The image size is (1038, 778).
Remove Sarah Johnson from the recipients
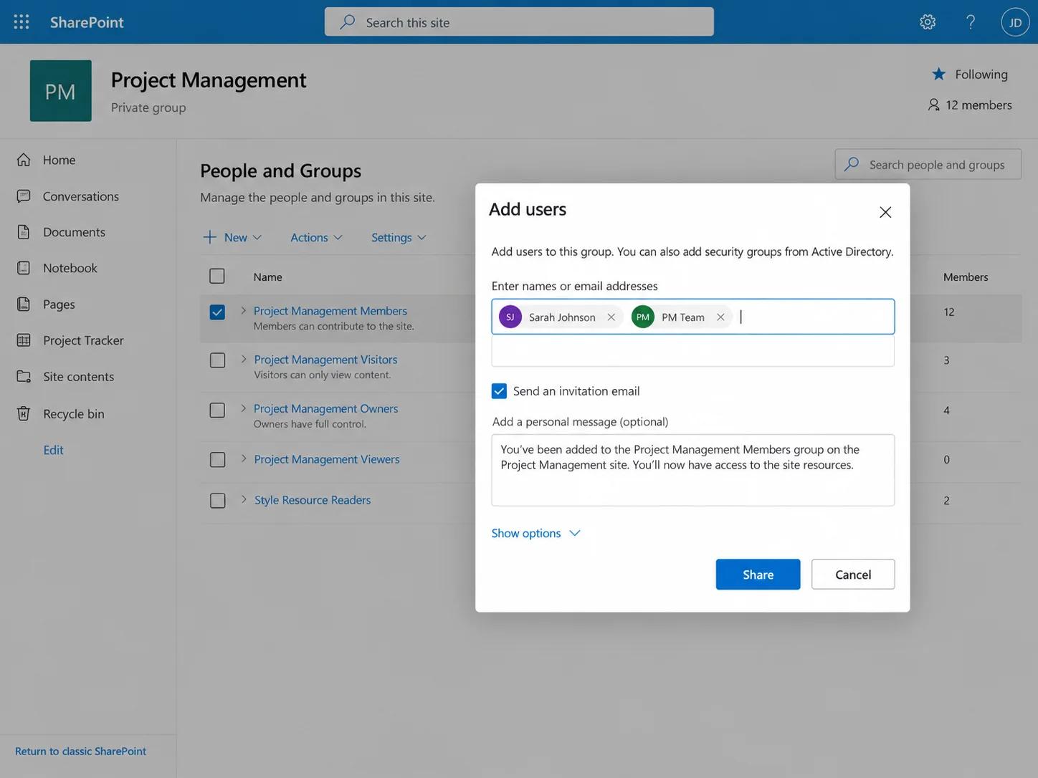click(611, 317)
